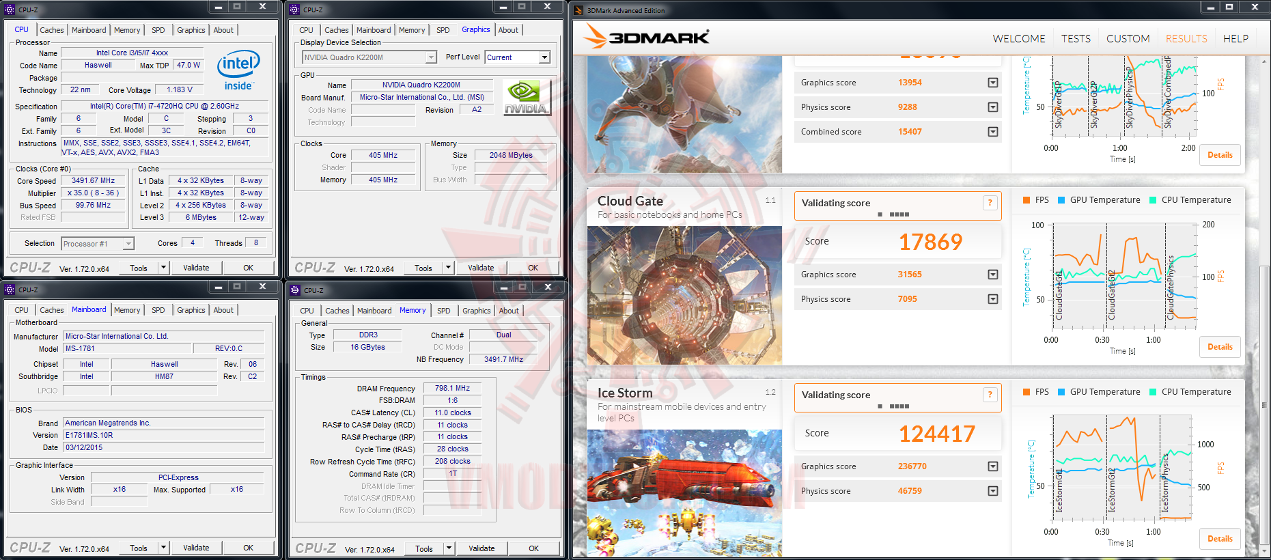Click title icon of CPU-Z window showing Memory tab
1271x560 pixels.
[x=295, y=290]
